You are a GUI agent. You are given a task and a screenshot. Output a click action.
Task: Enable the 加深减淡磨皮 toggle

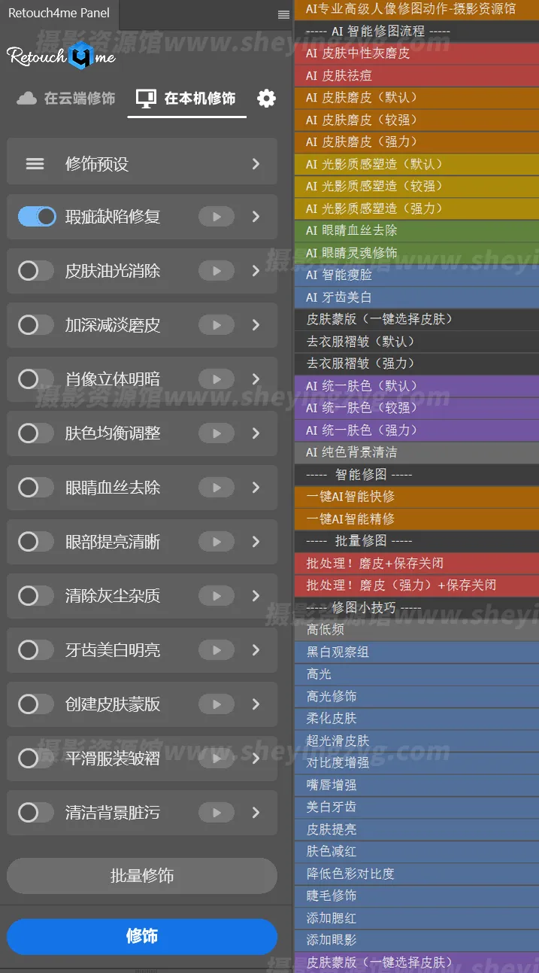37,325
